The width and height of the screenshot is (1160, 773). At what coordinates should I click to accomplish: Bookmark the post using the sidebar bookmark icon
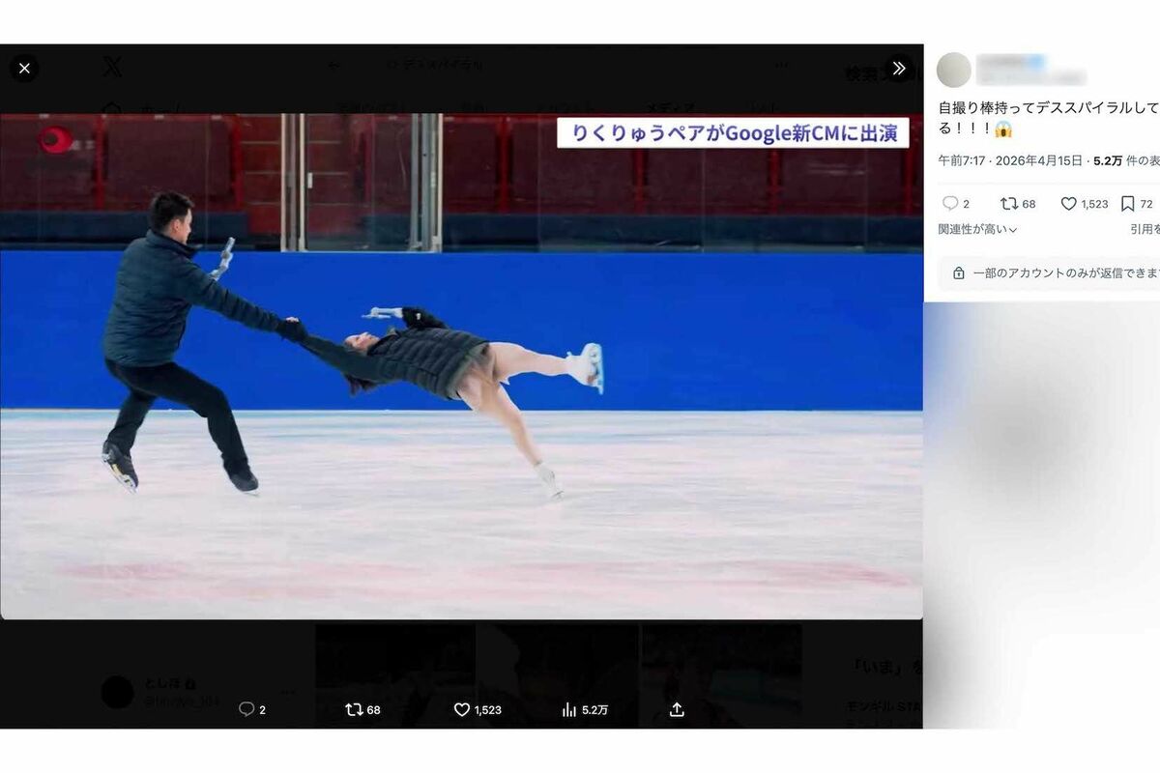(x=1127, y=204)
